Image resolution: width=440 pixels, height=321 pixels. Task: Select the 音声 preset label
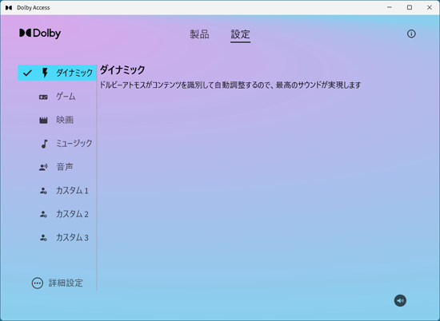coord(65,167)
